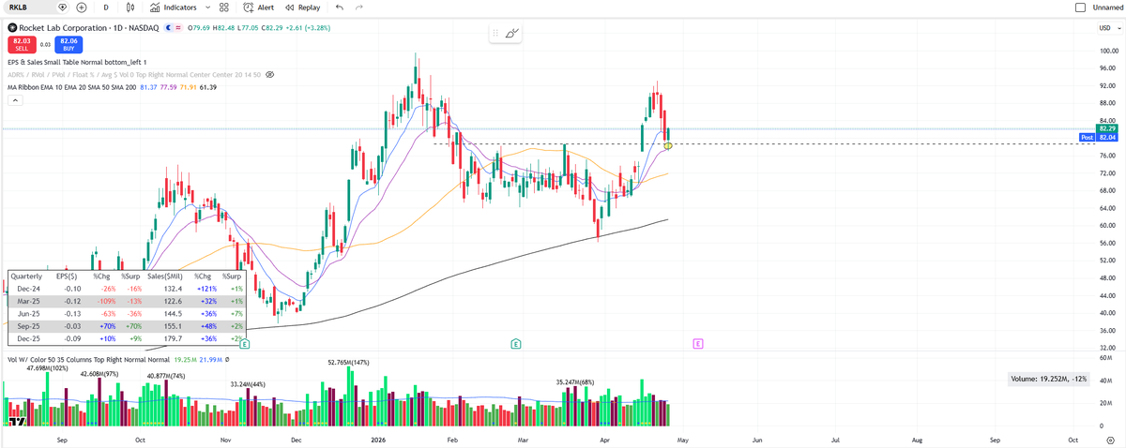
Task: Click the earnings E marker near December
Action: tap(245, 344)
